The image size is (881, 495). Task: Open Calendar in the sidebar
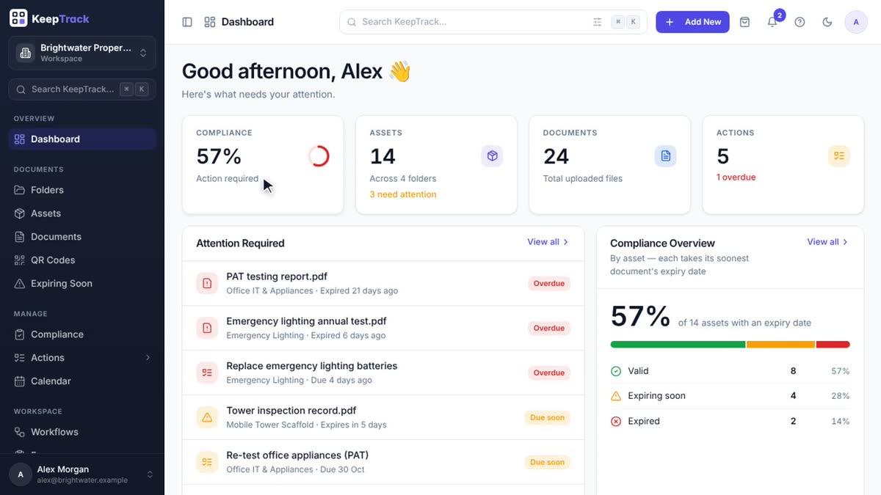point(82,381)
